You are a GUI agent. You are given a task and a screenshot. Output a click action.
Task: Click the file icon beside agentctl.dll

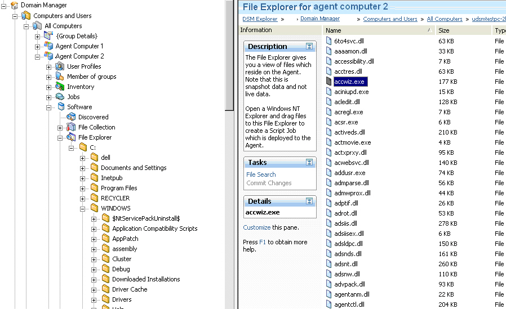(x=329, y=304)
